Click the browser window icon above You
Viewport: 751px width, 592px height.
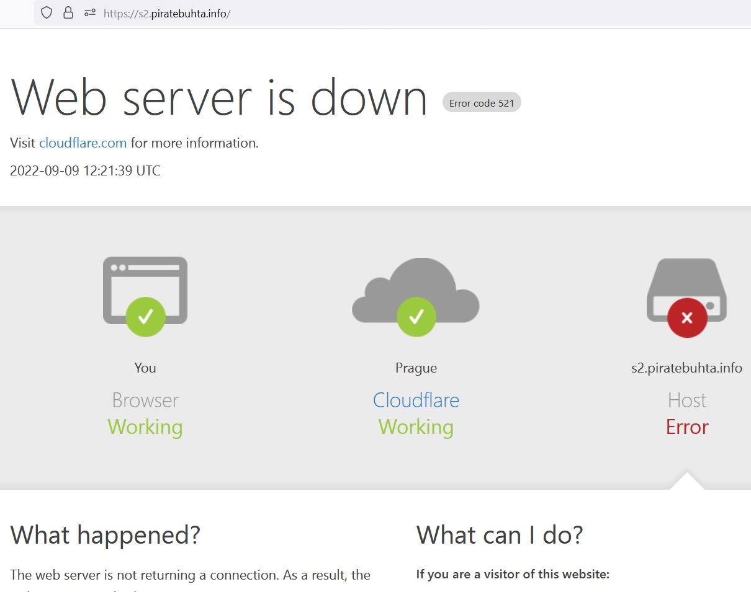pyautogui.click(x=145, y=290)
